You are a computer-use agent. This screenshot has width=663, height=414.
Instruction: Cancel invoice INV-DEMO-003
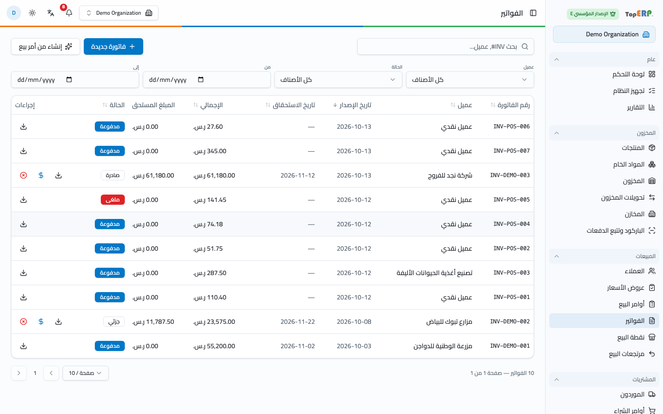[x=23, y=175]
